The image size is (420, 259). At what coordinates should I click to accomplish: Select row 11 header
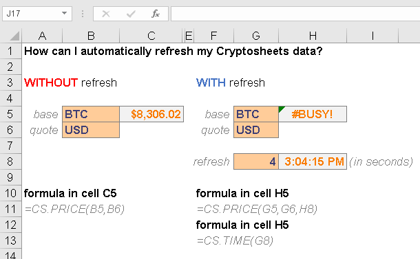(x=10, y=209)
